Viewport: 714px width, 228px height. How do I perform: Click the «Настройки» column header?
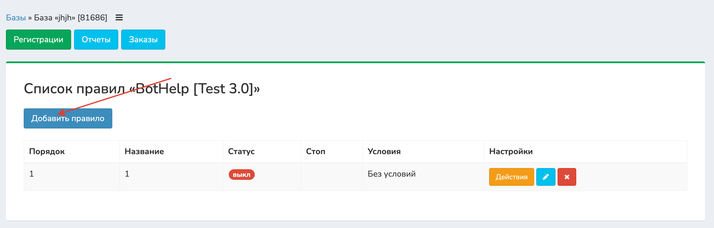tap(511, 152)
